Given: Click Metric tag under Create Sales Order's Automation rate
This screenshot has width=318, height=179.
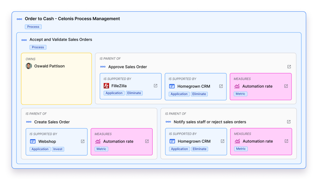Looking at the screenshot, I should (101, 149).
